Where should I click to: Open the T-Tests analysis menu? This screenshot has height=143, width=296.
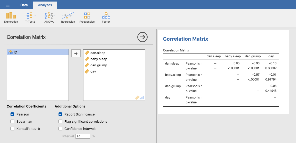point(30,17)
